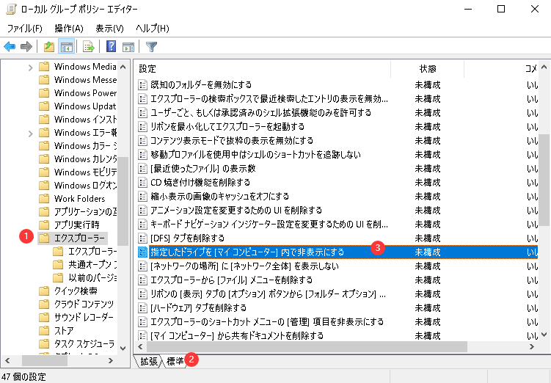Image resolution: width=551 pixels, height=383 pixels.
Task: Open the 操作(A) menu
Action: pos(69,28)
